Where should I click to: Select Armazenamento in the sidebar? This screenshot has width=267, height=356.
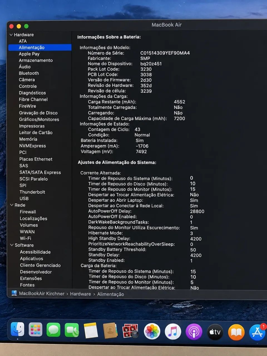point(36,60)
